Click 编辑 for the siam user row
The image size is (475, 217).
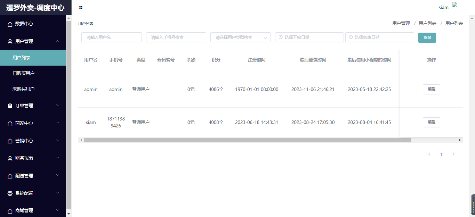[431, 122]
